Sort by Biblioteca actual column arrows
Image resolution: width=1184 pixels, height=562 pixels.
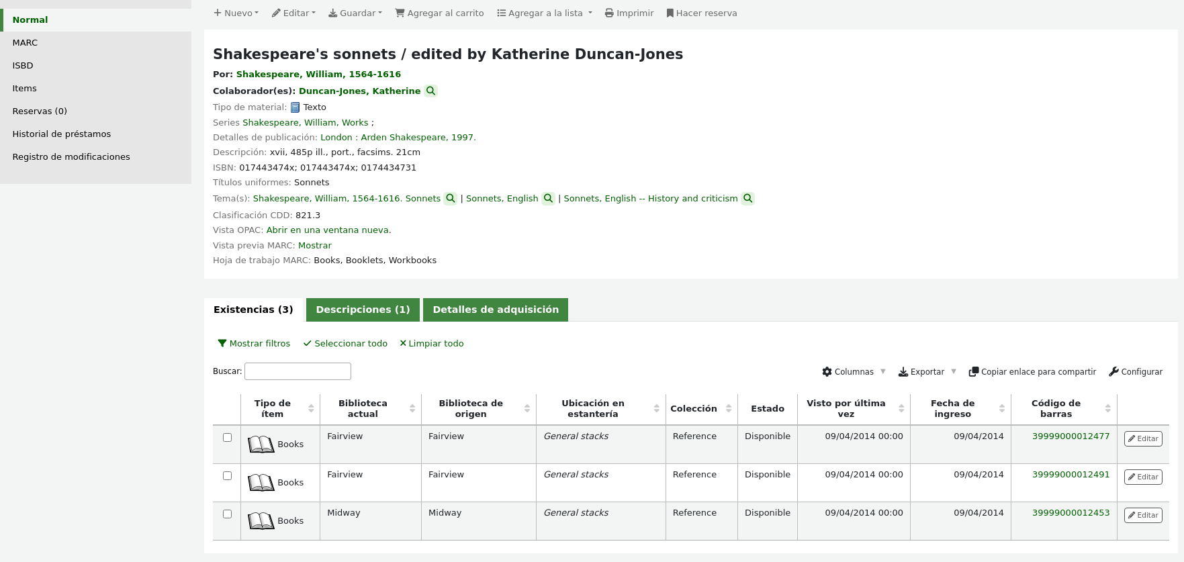click(x=412, y=408)
